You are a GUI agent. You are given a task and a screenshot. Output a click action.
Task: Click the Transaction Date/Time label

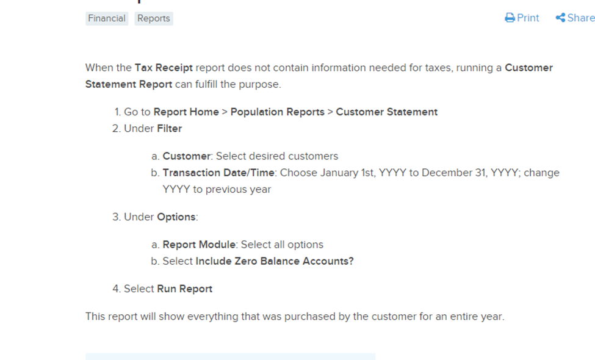219,173
